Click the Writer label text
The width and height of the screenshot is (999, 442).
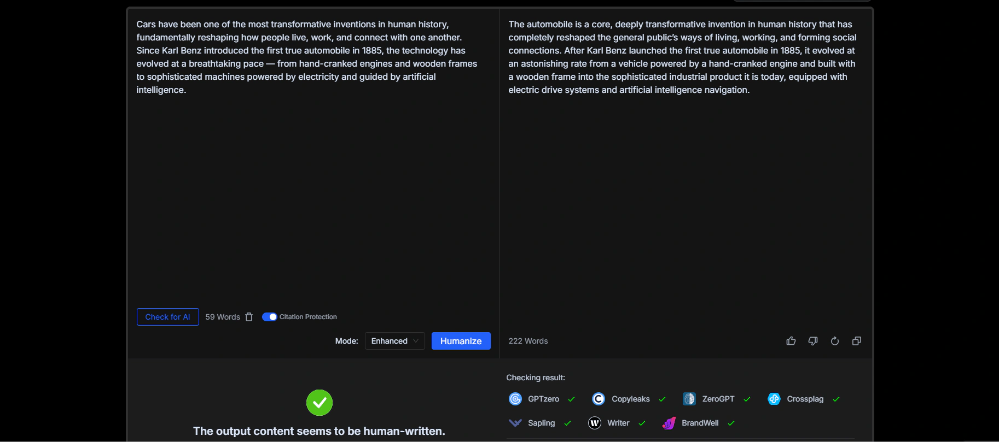pos(618,423)
